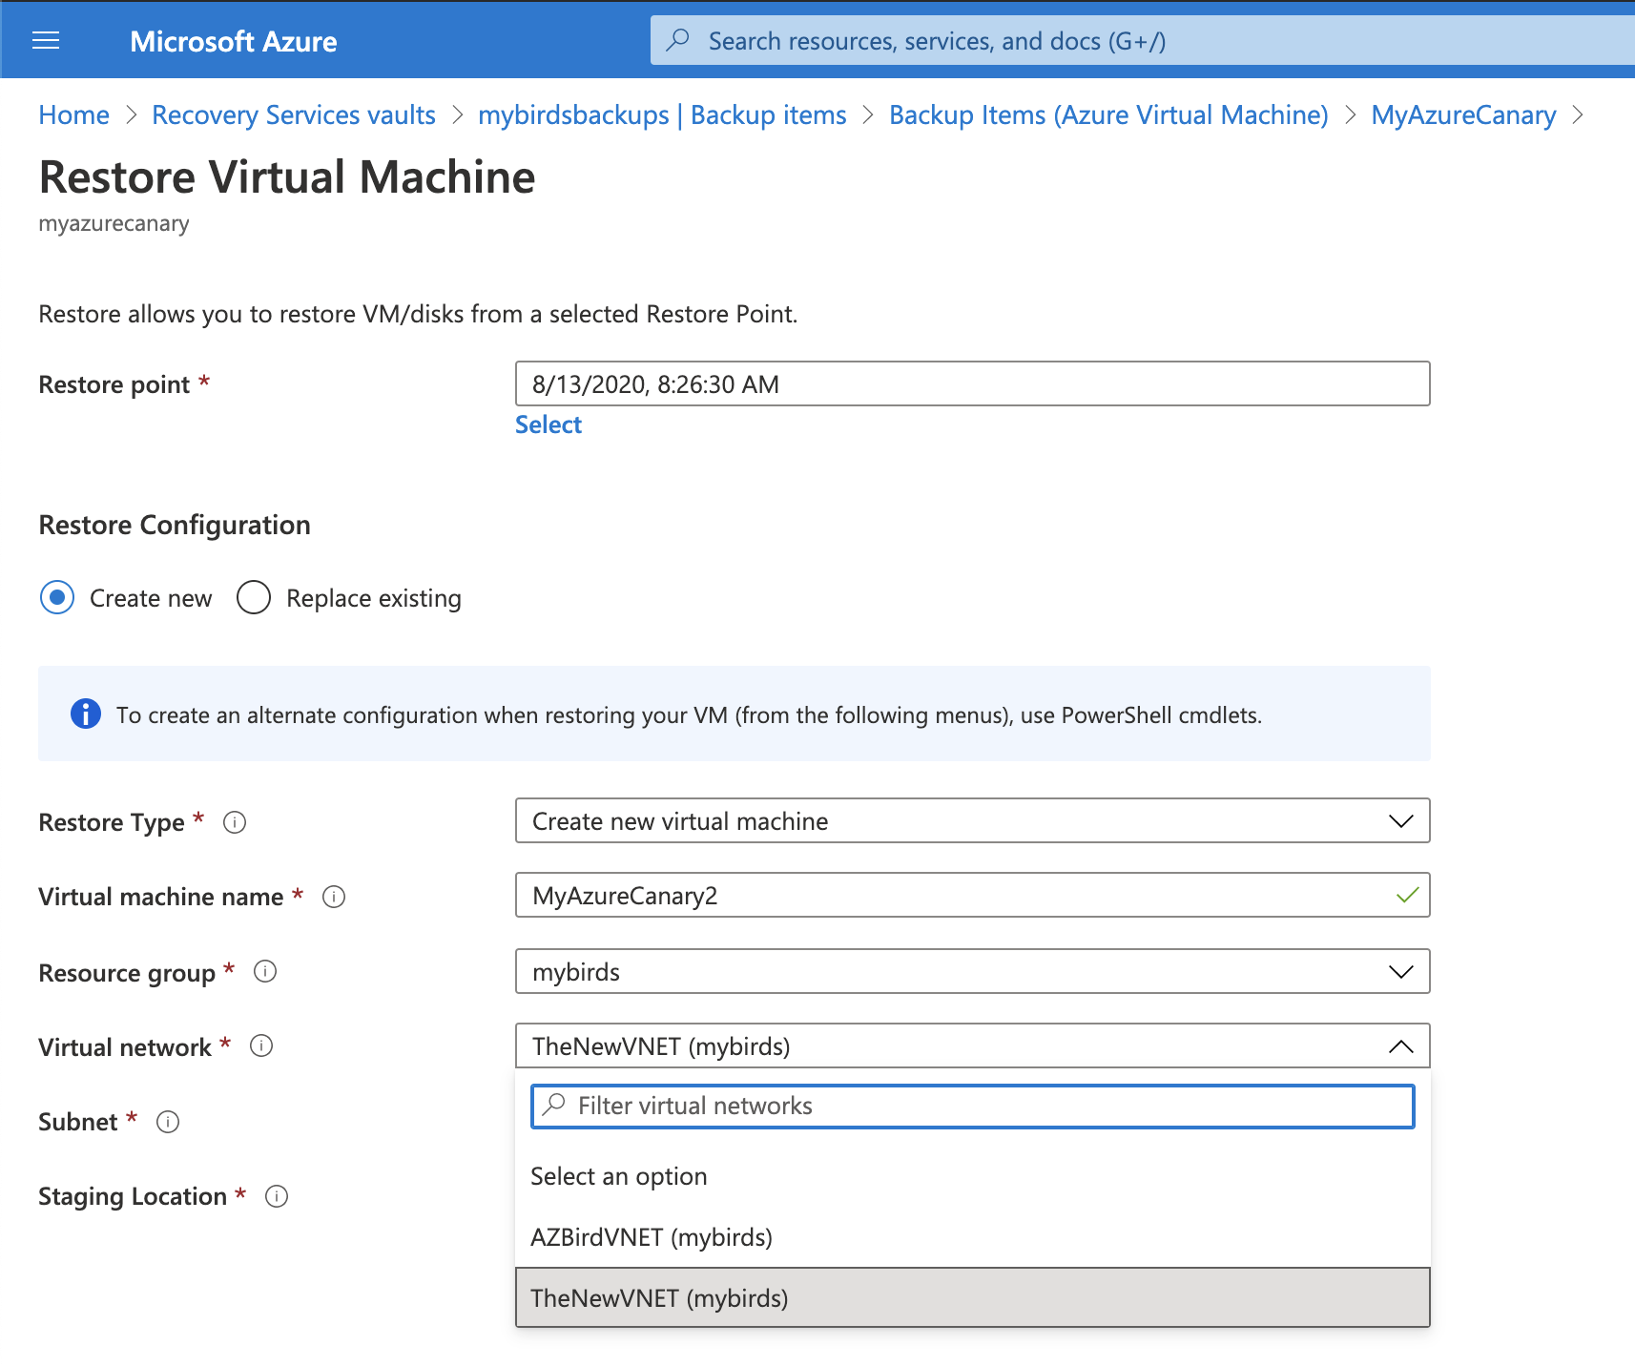Click the search magnifier icon in top bar
This screenshot has height=1366, width=1635.
tap(678, 40)
